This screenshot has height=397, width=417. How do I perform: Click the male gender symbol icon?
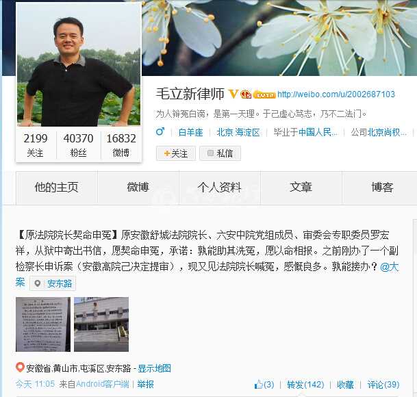(160, 131)
